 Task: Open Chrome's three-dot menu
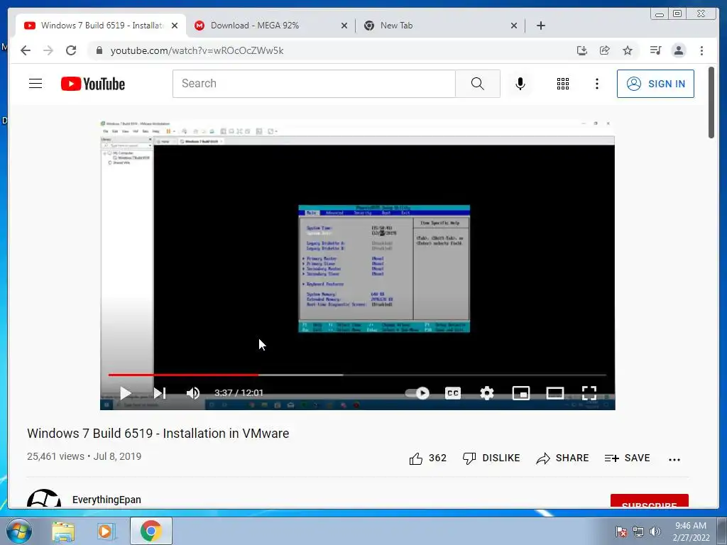[701, 50]
